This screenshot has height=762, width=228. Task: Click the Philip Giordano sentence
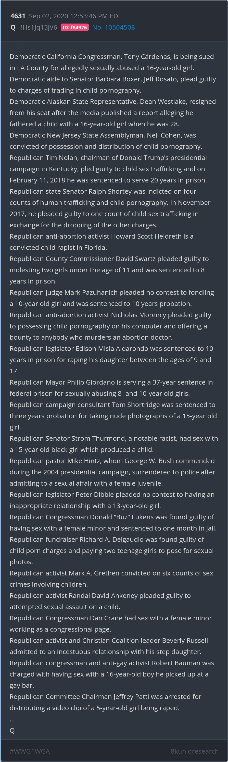click(111, 388)
